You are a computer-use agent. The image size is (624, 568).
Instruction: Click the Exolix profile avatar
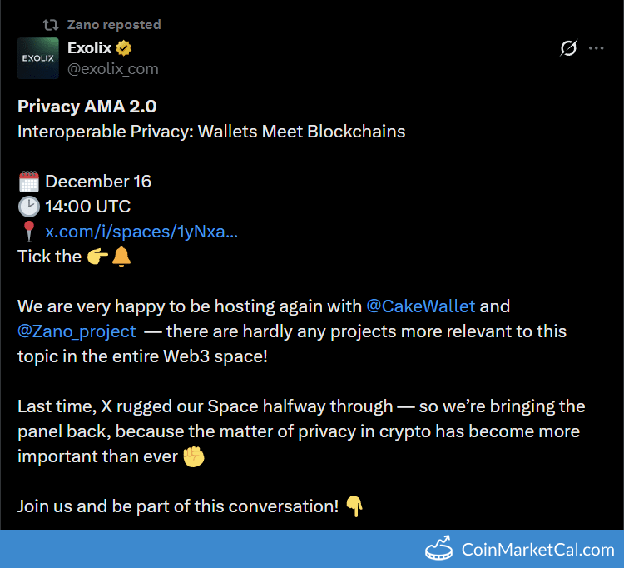(x=38, y=58)
